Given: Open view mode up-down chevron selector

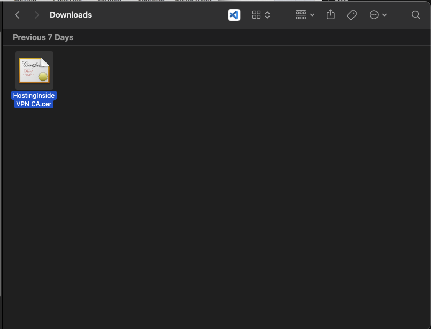Looking at the screenshot, I should coord(267,15).
